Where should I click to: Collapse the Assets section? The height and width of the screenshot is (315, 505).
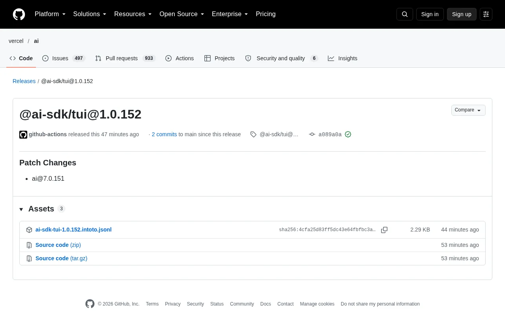(x=21, y=209)
